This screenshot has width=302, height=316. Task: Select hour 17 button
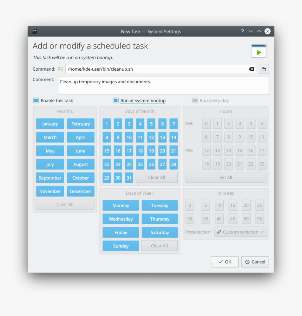262,150
